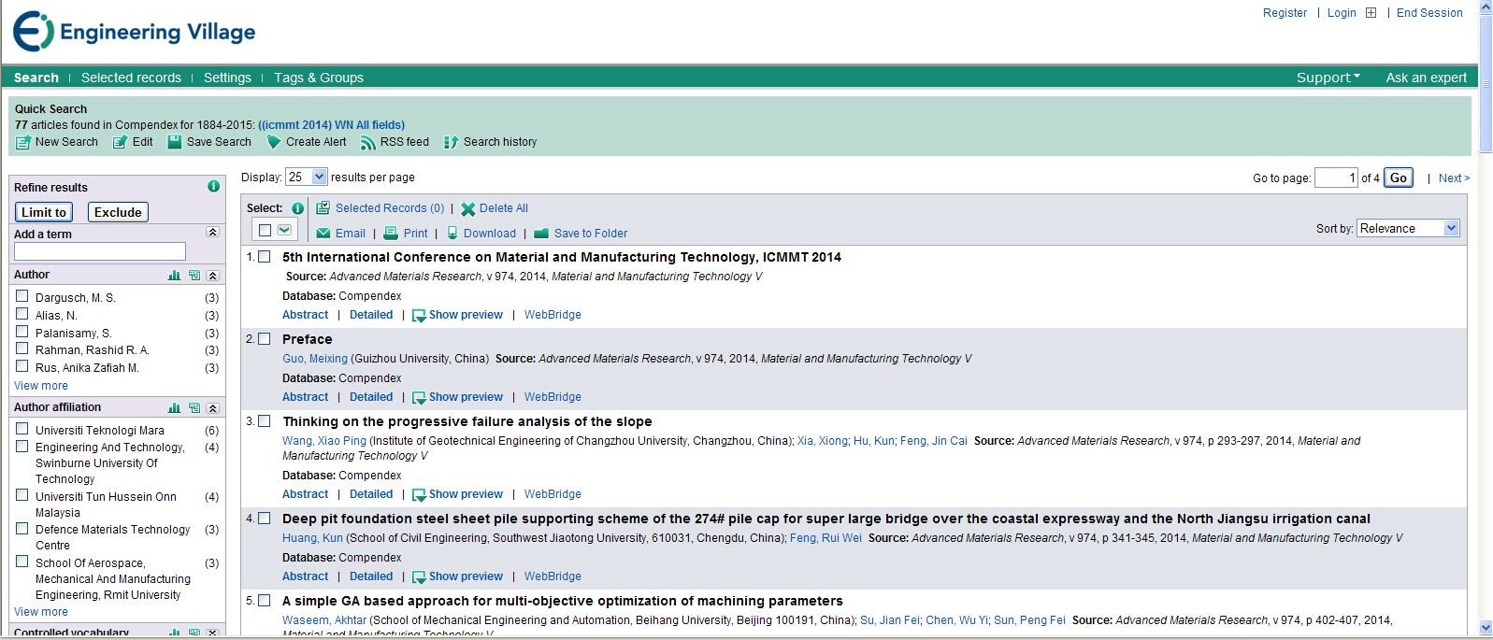This screenshot has height=640, width=1493.
Task: Open the Author affiliation bar chart icon
Action: pyautogui.click(x=174, y=408)
